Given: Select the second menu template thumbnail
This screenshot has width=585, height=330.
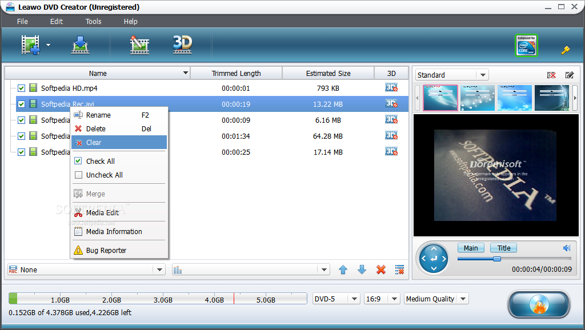Looking at the screenshot, I should pyautogui.click(x=478, y=98).
